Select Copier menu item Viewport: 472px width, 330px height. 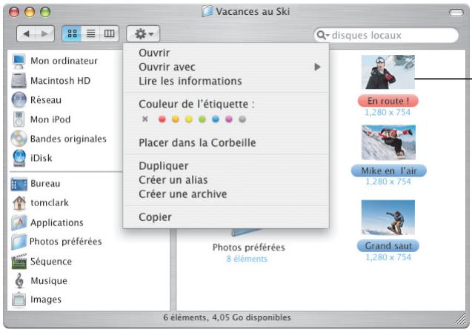pos(226,217)
